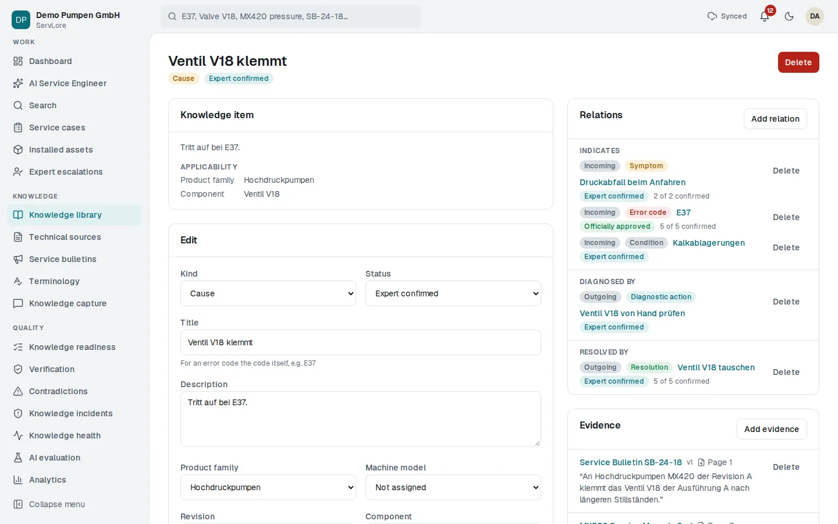Click the Service cases clipboard icon
This screenshot has height=524, width=838.
(x=18, y=128)
